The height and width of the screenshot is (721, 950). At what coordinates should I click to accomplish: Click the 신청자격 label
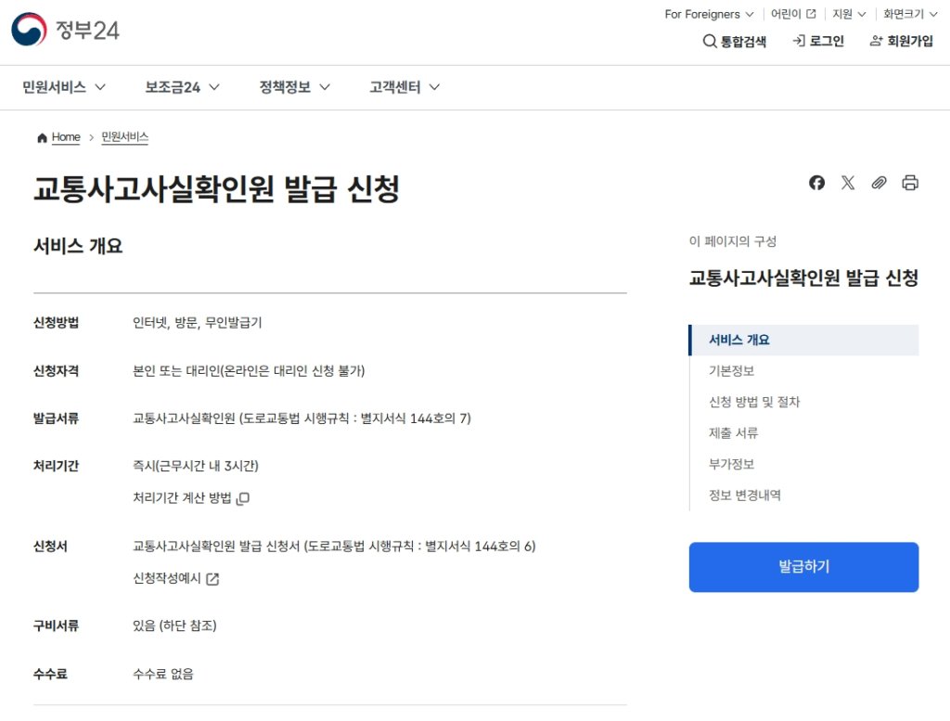(x=56, y=371)
